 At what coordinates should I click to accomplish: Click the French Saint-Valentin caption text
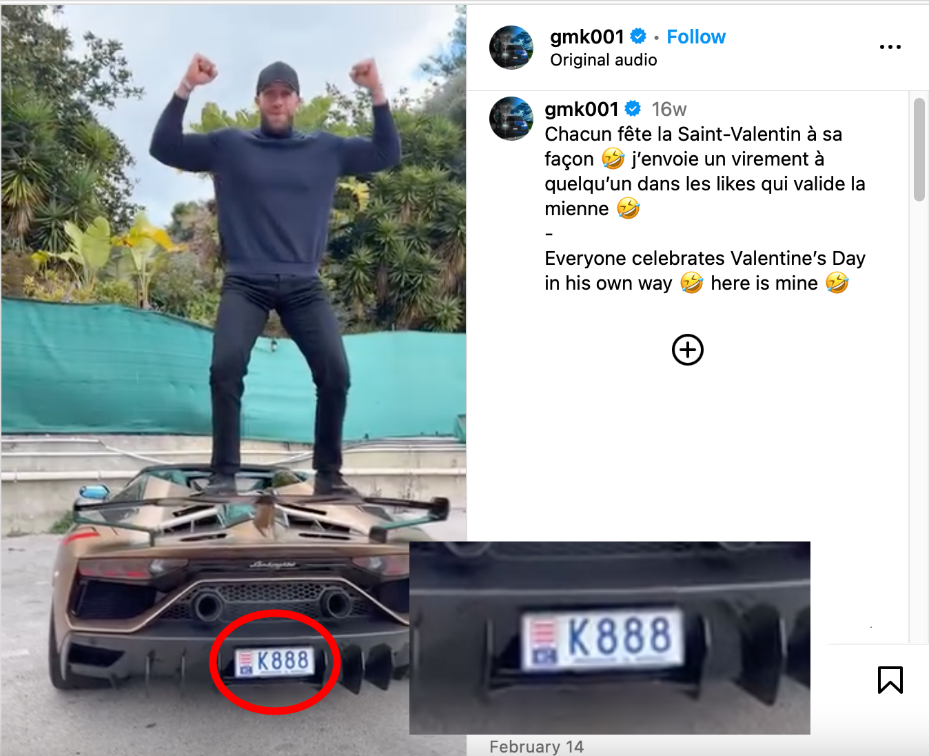click(704, 171)
